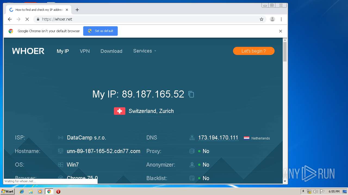Click the IP address 89.187.165.52 text
This screenshot has width=348, height=195.
pyautogui.click(x=153, y=94)
